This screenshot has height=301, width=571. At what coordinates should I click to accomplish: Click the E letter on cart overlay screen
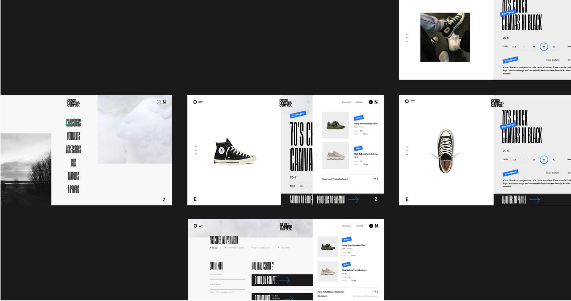[x=195, y=199]
